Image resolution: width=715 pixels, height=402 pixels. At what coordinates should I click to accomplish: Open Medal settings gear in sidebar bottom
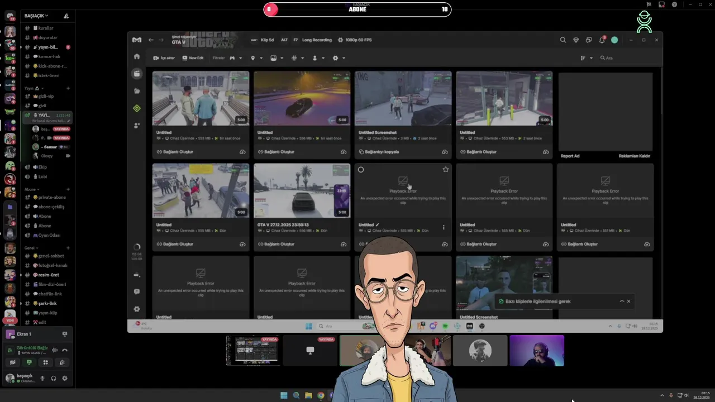(x=137, y=309)
